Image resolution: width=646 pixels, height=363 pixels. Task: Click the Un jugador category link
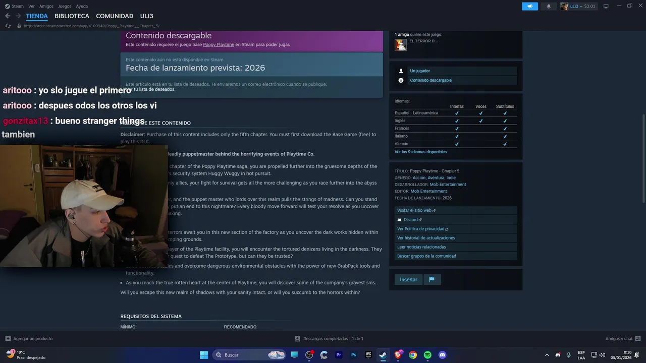pyautogui.click(x=420, y=71)
